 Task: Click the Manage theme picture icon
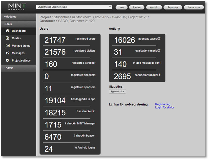pyautogui.click(x=7, y=46)
